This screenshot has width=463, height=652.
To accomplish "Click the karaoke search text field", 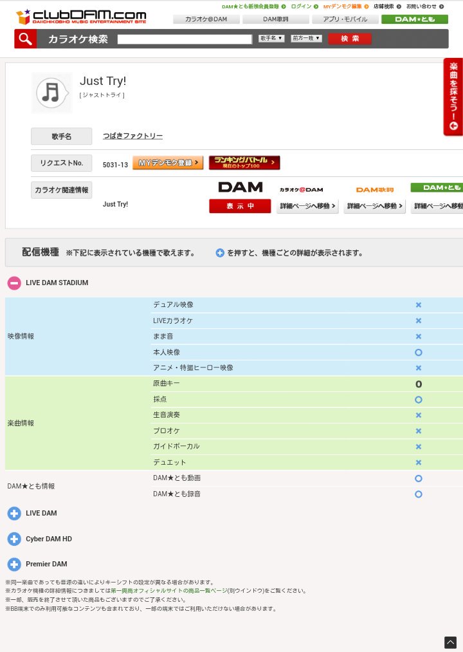I will pos(185,39).
